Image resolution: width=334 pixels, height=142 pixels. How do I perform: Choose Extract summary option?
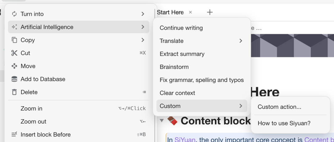coord(182,54)
